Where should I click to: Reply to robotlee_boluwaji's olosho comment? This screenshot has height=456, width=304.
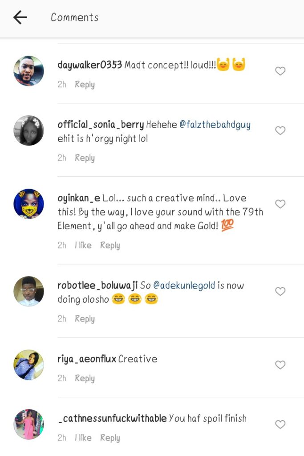tap(85, 318)
